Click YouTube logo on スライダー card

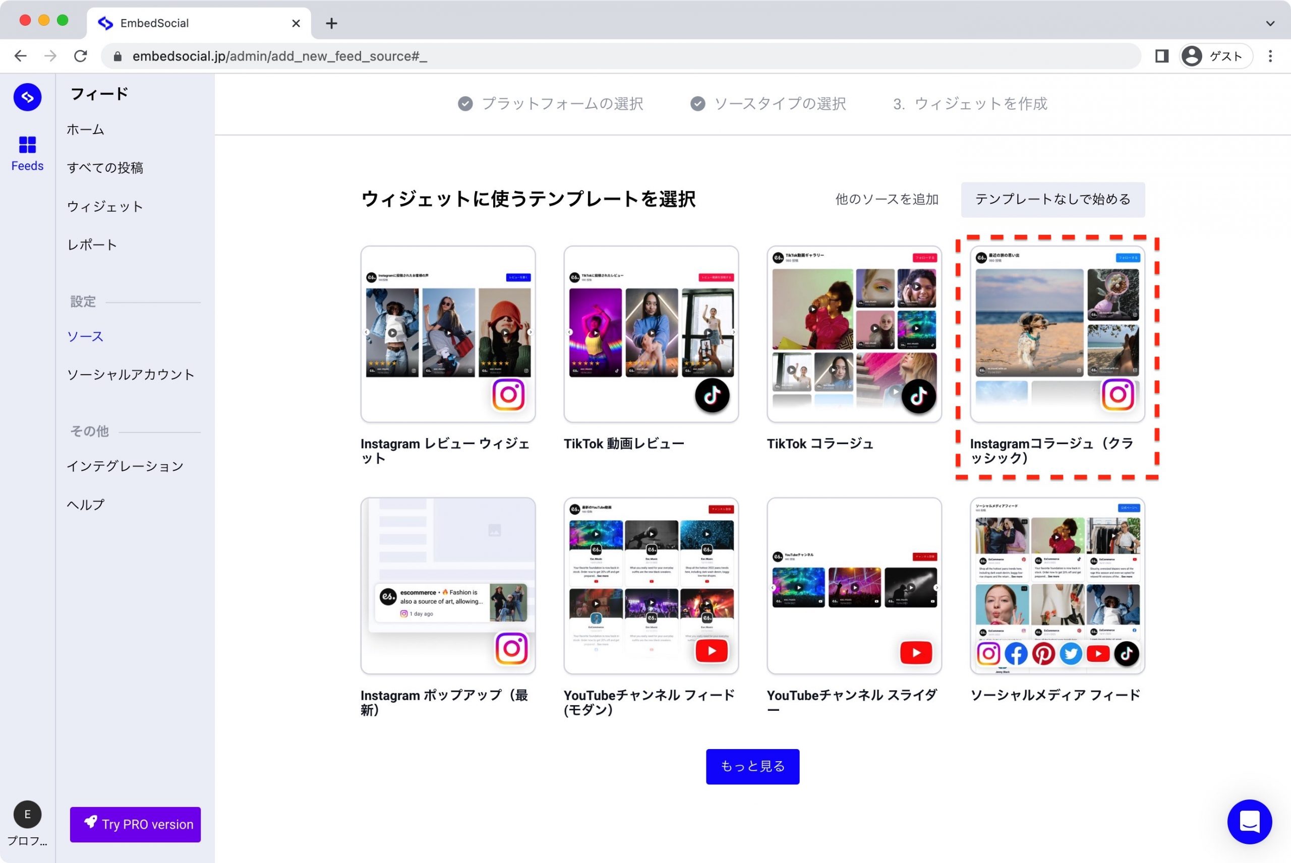pyautogui.click(x=916, y=653)
